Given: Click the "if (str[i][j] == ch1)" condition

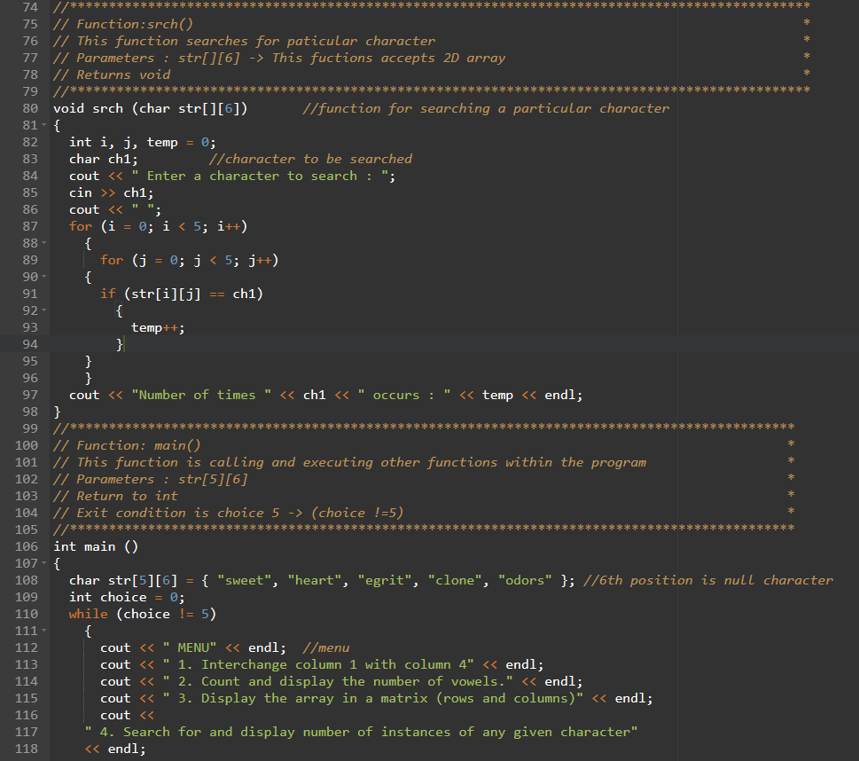Looking at the screenshot, I should 182,294.
